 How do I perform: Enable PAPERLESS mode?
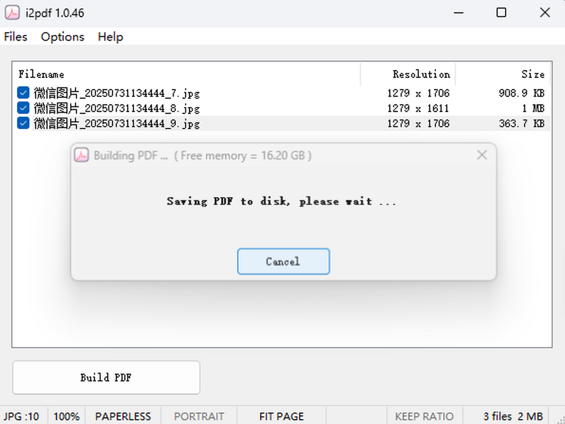pyautogui.click(x=123, y=416)
